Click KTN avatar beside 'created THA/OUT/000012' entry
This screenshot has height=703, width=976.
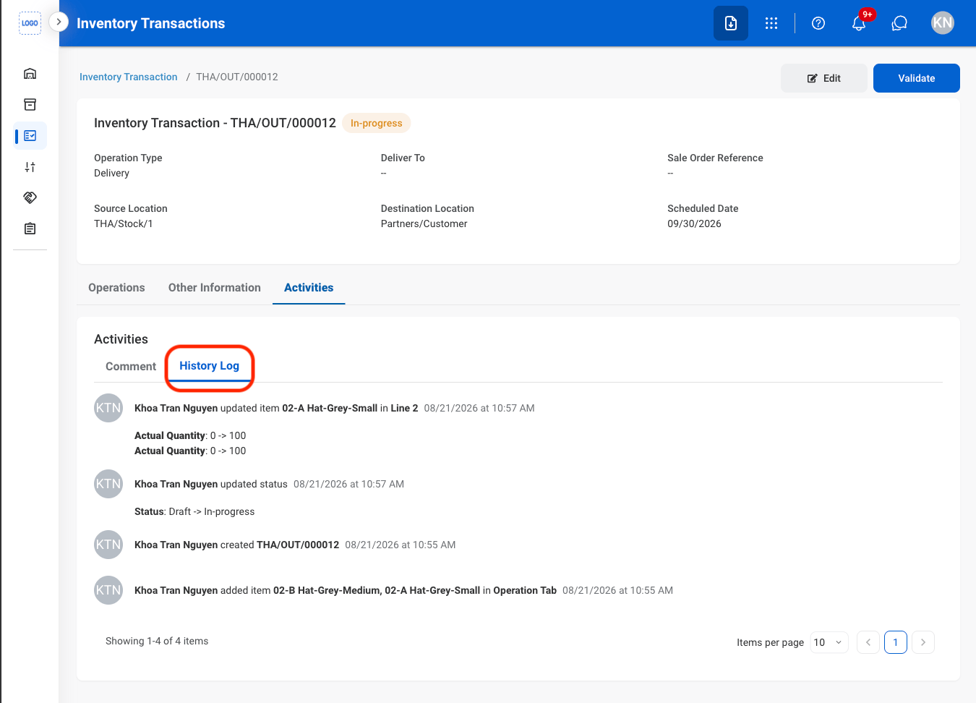[108, 545]
